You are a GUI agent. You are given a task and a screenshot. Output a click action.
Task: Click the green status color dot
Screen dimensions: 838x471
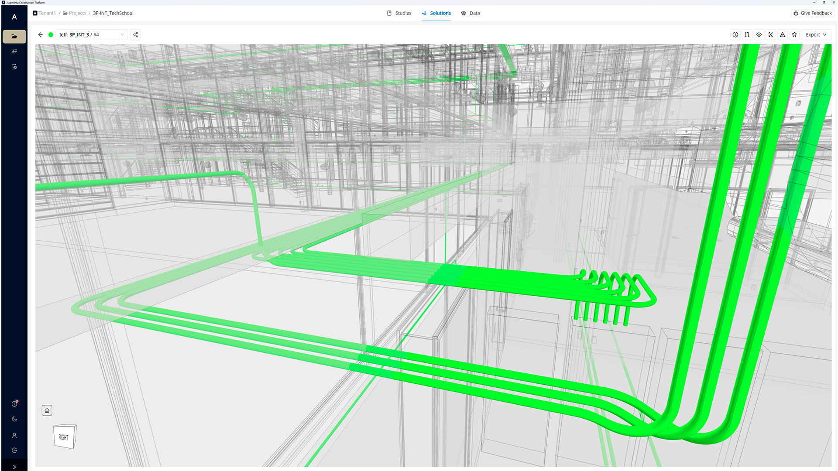click(51, 35)
